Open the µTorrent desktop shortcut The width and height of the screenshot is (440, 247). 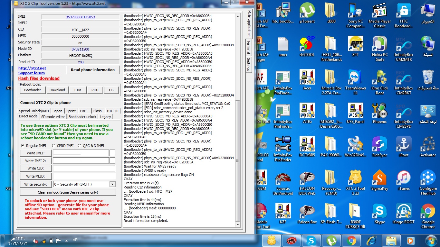click(x=307, y=13)
